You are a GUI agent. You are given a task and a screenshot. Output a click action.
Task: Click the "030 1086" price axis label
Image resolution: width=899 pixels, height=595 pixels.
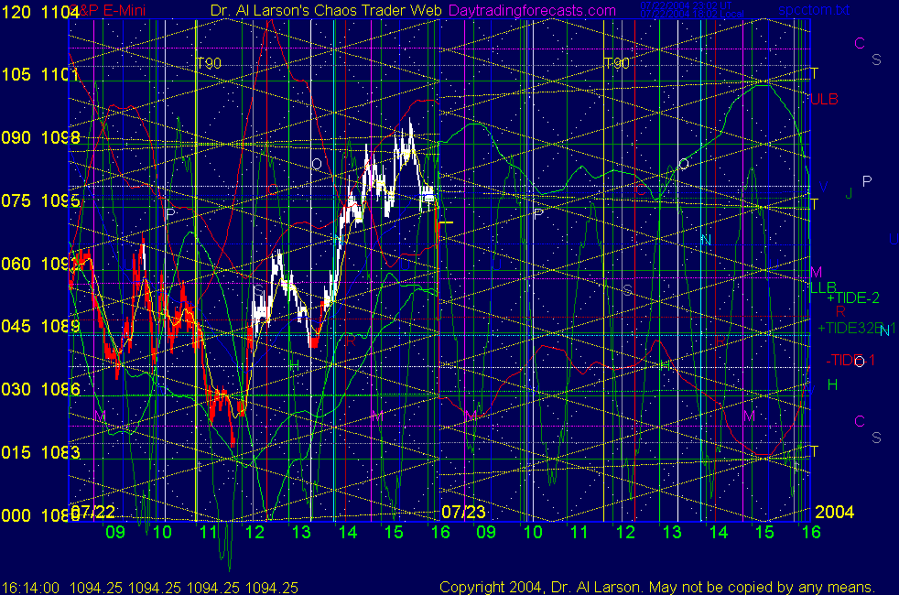click(x=40, y=389)
